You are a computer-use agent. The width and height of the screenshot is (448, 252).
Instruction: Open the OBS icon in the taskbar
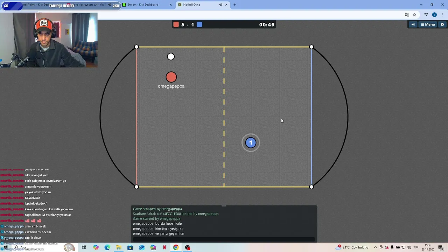point(188,247)
